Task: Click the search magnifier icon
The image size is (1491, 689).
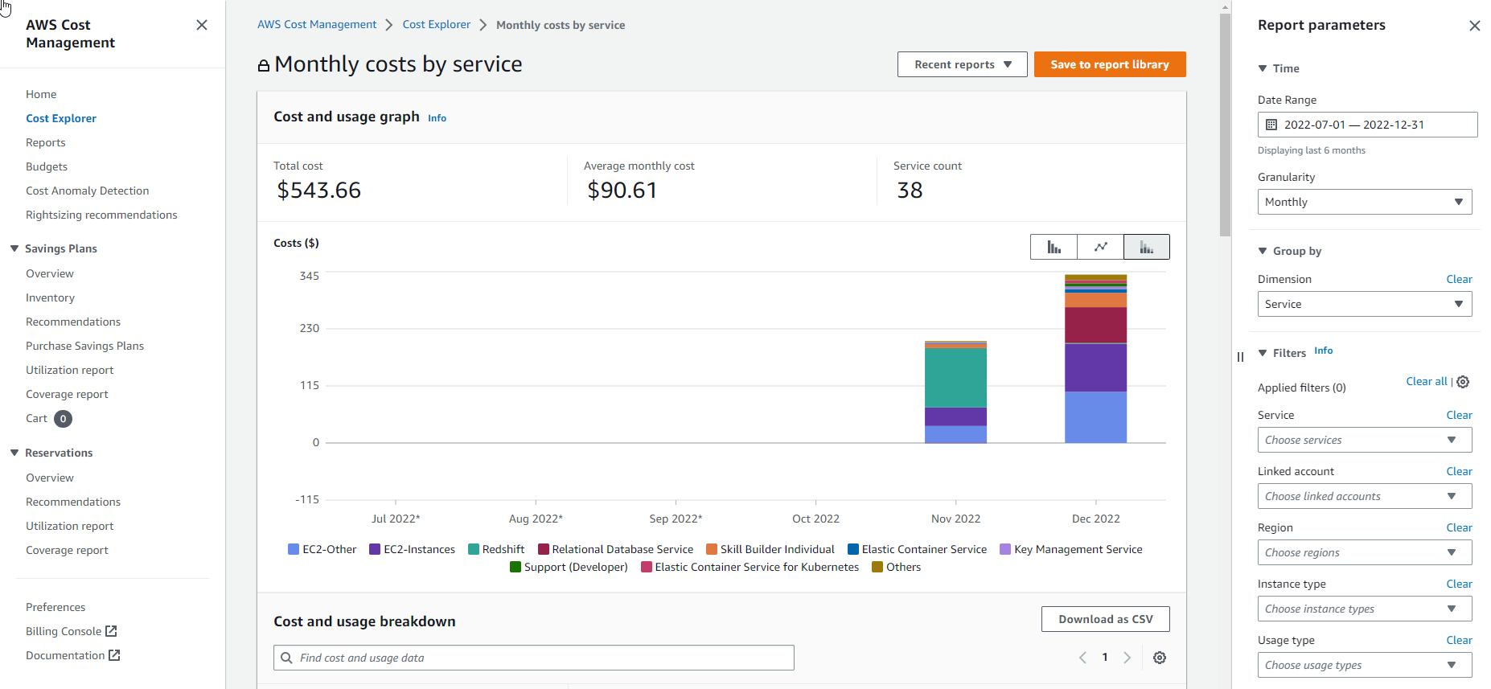Action: point(286,658)
